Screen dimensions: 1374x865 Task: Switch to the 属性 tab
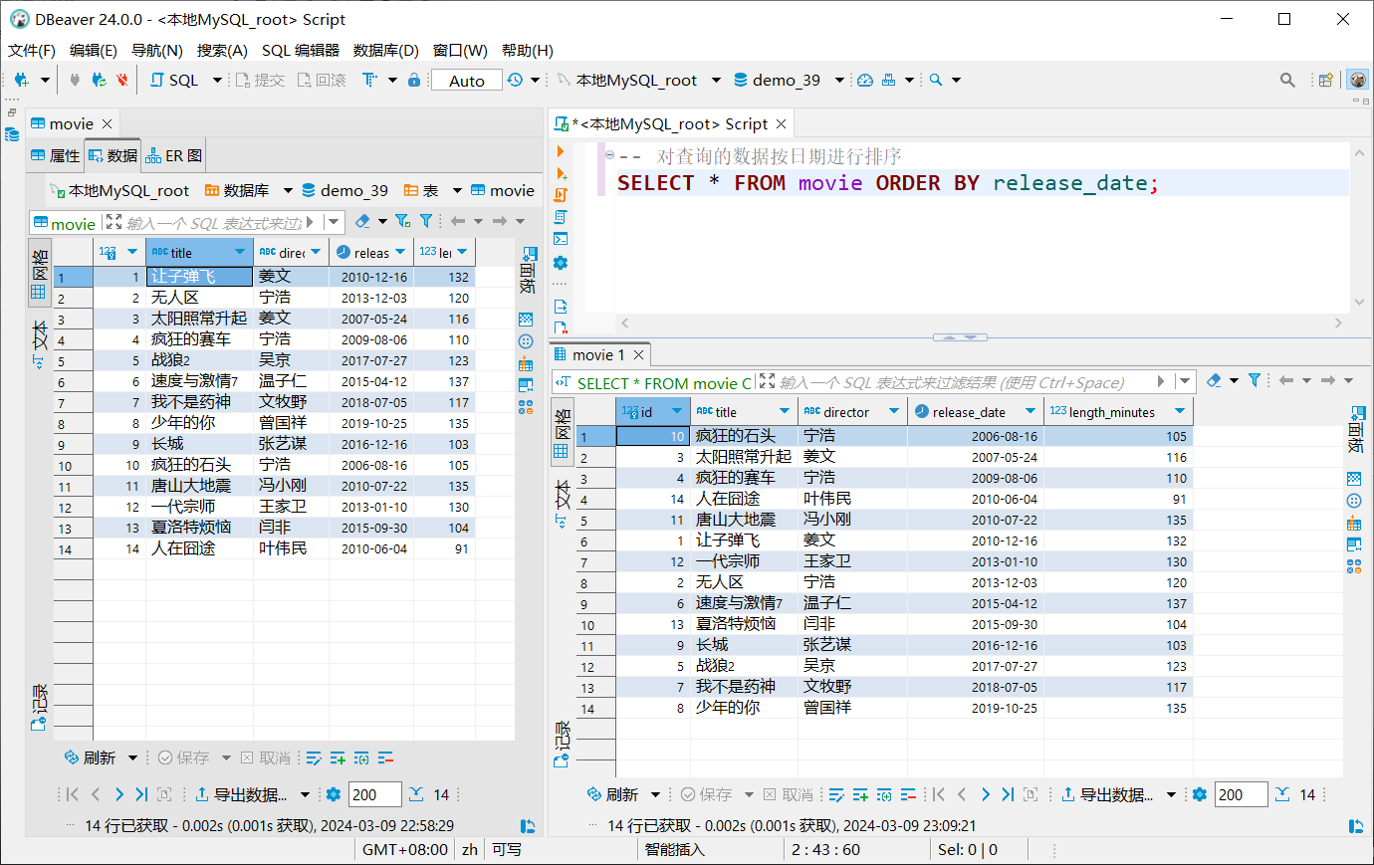(x=55, y=155)
